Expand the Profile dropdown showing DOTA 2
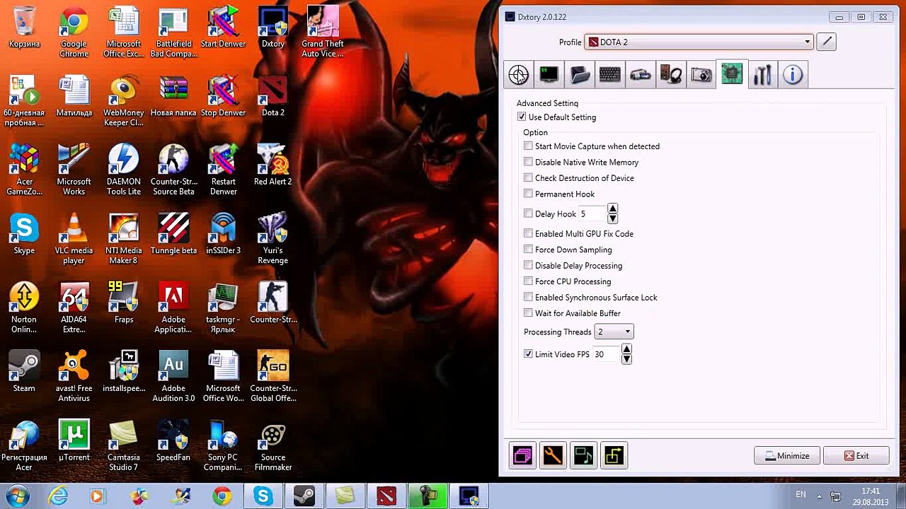Image resolution: width=906 pixels, height=509 pixels. pyautogui.click(x=807, y=42)
